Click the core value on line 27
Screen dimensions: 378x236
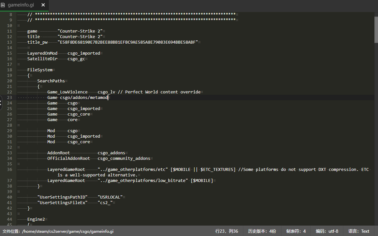[72, 119]
